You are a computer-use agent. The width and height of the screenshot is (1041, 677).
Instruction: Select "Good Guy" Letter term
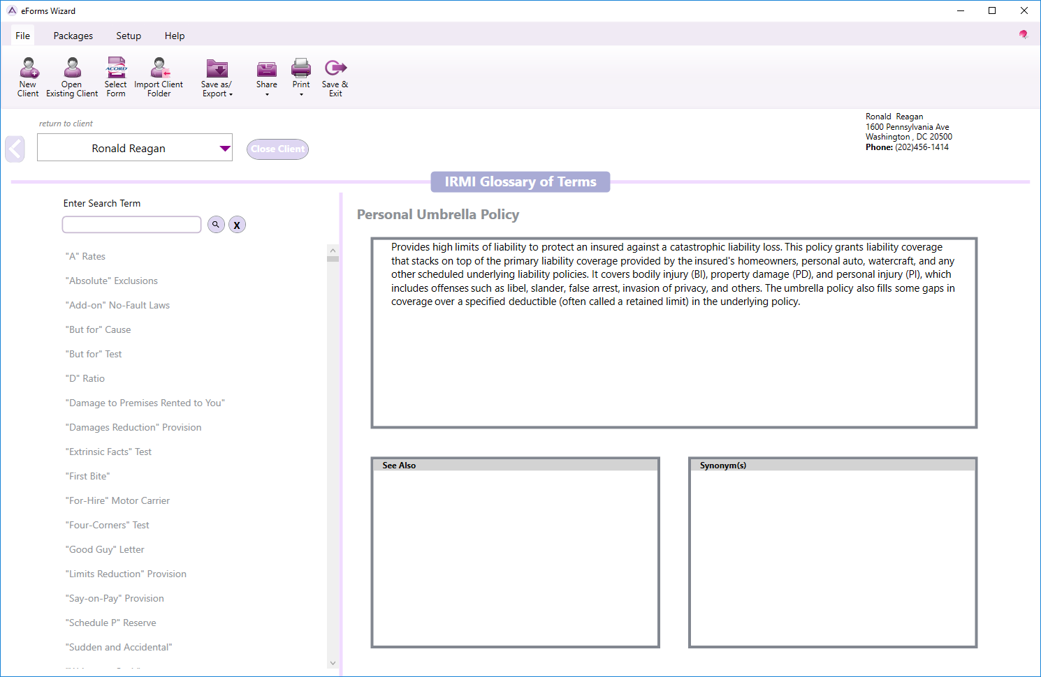[x=105, y=549]
